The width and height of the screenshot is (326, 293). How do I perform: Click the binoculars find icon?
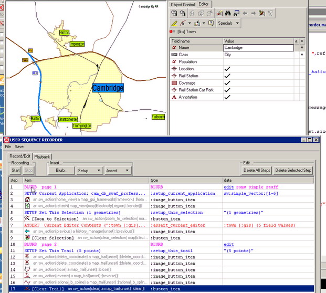228,14
